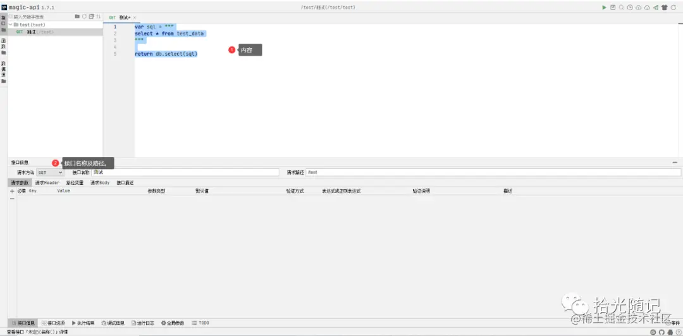Open the 事件 tab at bottom right

coord(672,323)
